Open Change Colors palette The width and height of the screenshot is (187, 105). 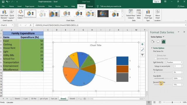click(20, 14)
